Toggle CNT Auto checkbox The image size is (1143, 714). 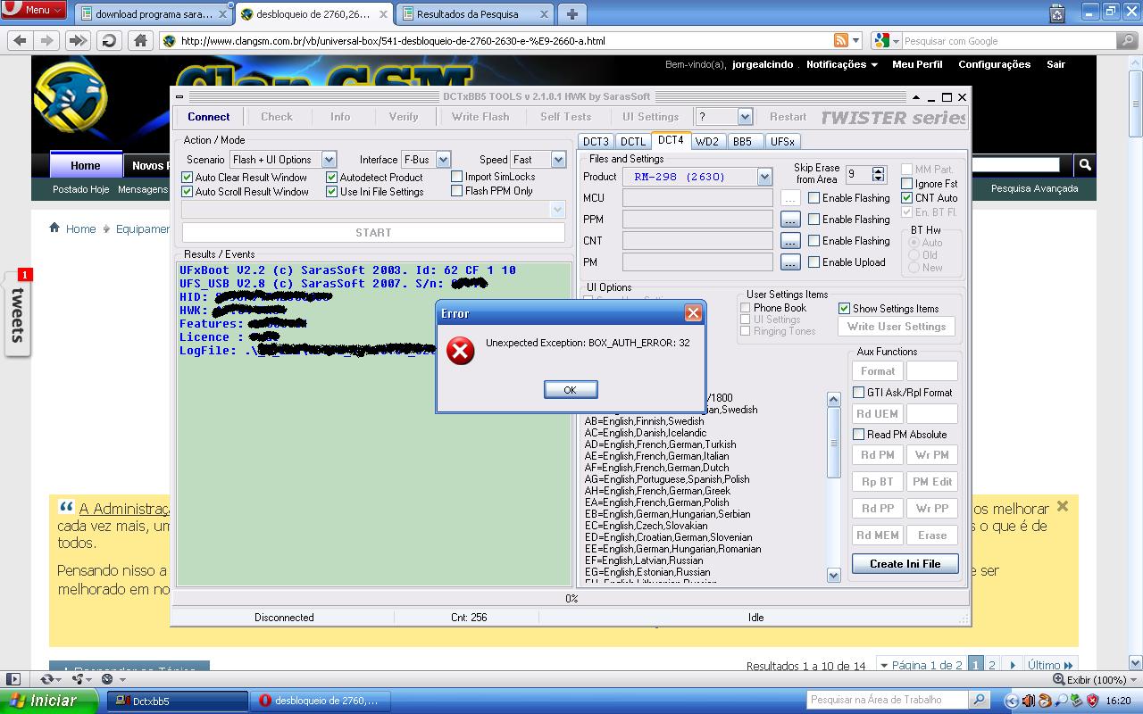coord(907,198)
